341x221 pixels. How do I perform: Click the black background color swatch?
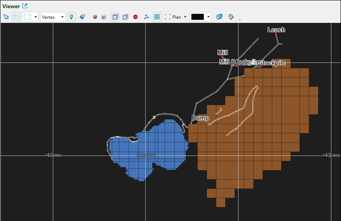[x=197, y=17]
